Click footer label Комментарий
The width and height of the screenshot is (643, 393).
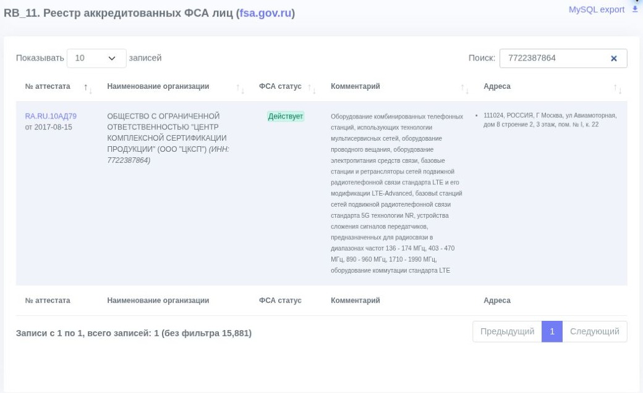[355, 300]
